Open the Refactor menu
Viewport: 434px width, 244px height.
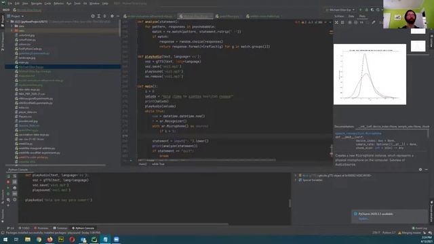point(58,3)
